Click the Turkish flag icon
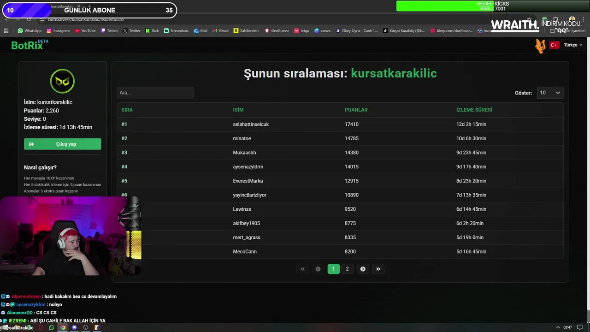This screenshot has height=332, width=590. click(x=555, y=45)
